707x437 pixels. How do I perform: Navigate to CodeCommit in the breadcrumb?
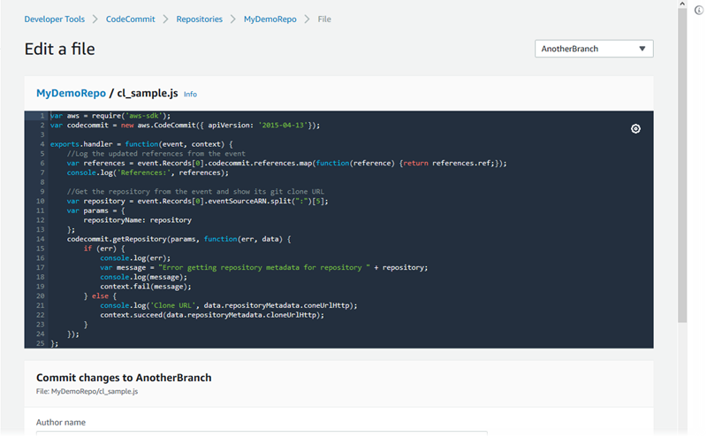130,19
